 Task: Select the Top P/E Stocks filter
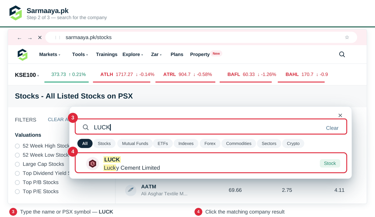coord(17,191)
